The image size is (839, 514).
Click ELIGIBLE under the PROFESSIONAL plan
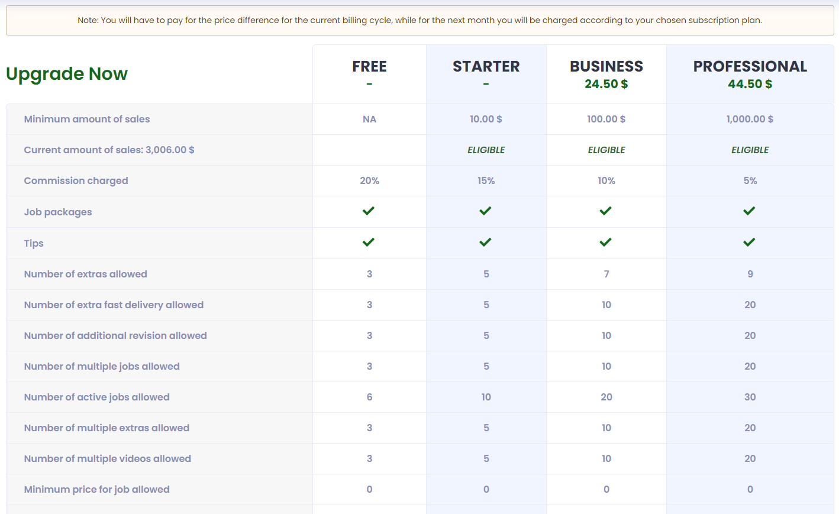pyautogui.click(x=750, y=150)
